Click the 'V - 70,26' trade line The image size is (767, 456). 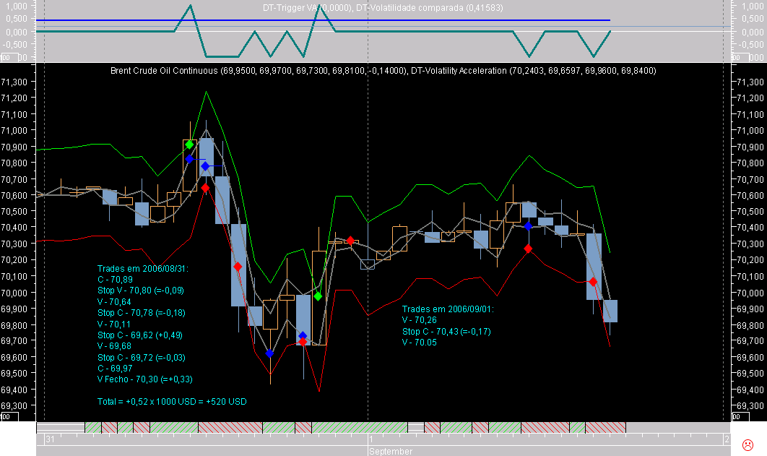click(419, 320)
